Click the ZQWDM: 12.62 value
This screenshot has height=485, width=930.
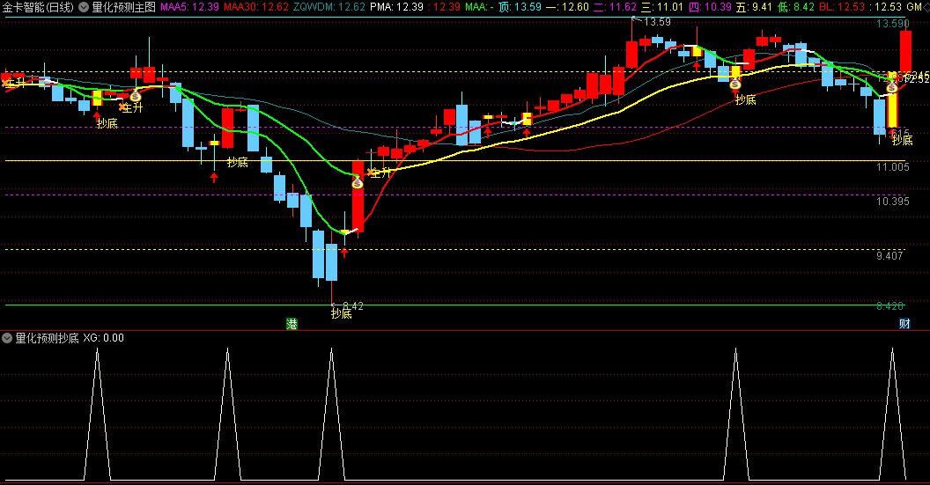point(329,7)
